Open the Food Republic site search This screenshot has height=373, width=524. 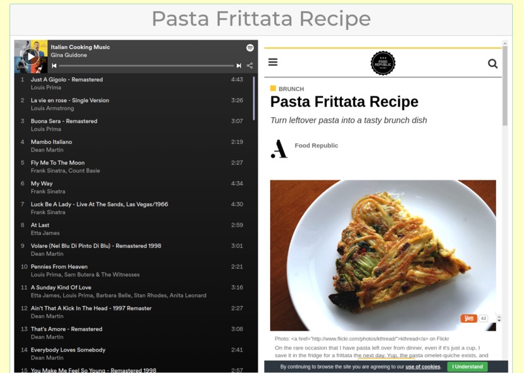pos(493,63)
